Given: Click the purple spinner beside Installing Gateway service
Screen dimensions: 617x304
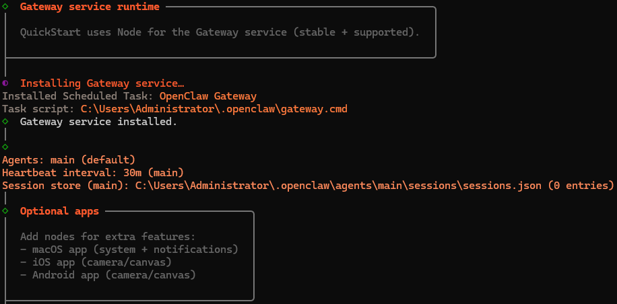Looking at the screenshot, I should click(5, 83).
